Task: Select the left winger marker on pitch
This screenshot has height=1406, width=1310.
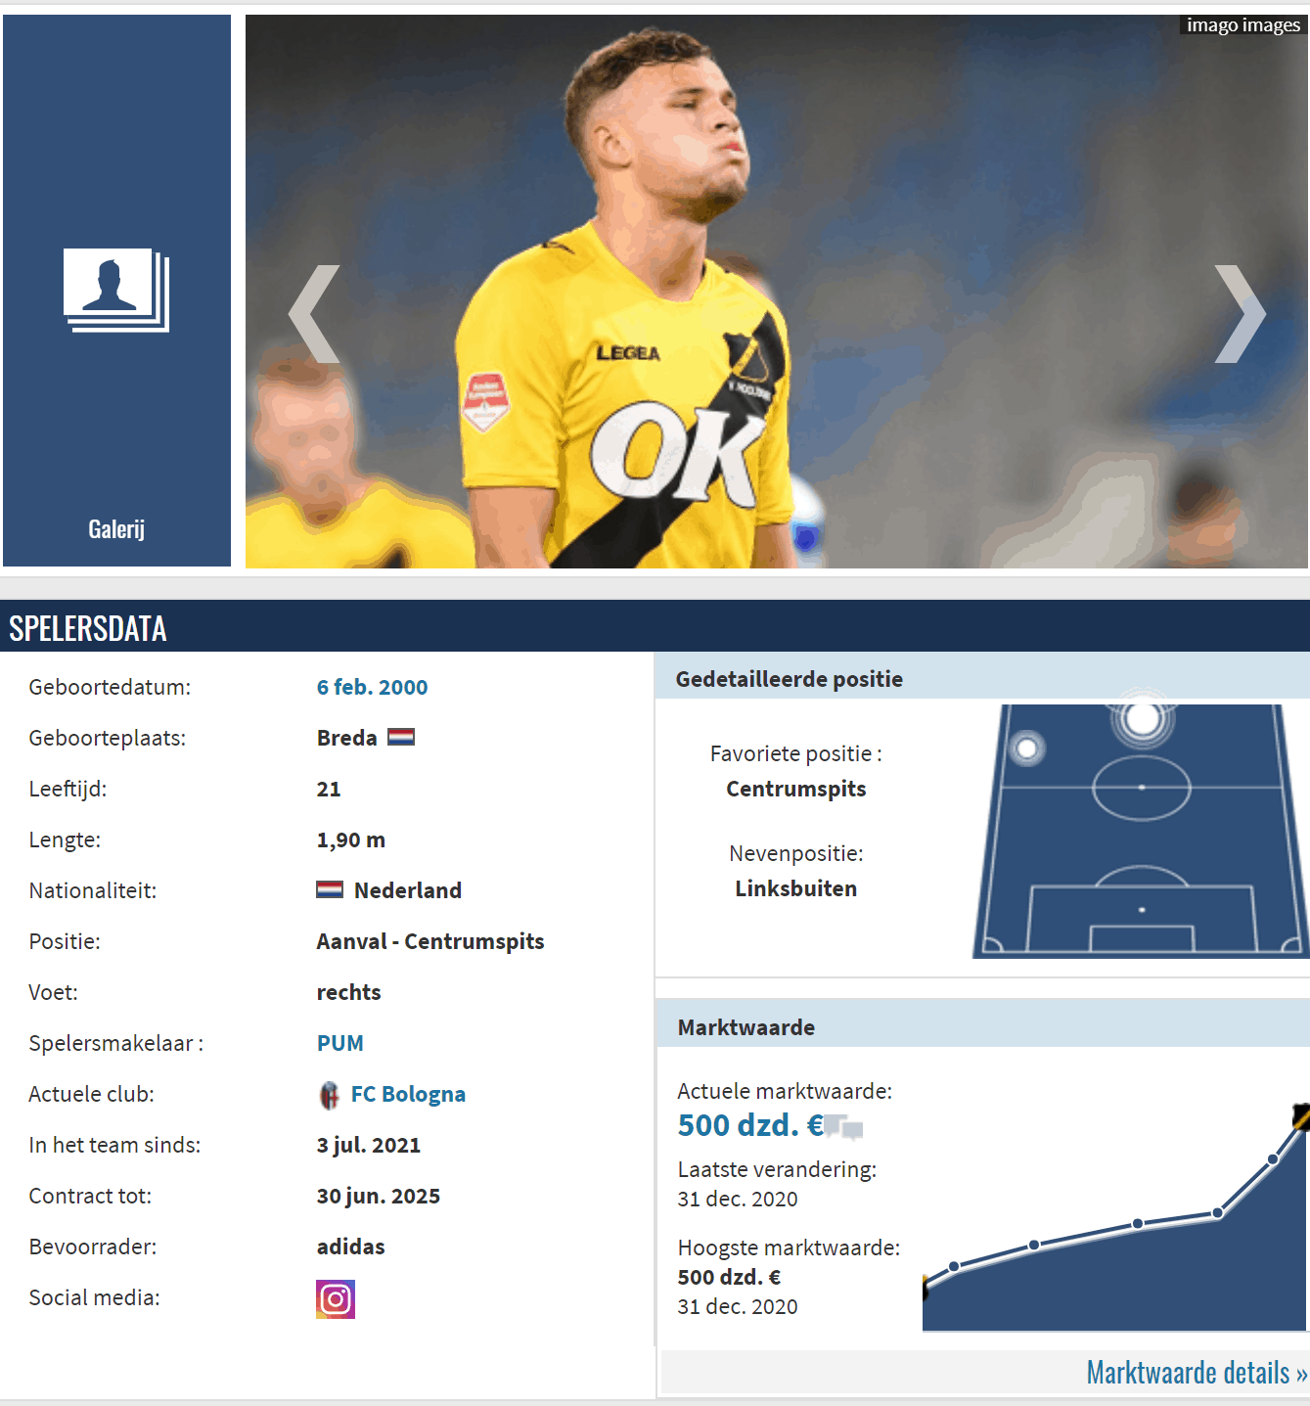Action: pos(1026,749)
